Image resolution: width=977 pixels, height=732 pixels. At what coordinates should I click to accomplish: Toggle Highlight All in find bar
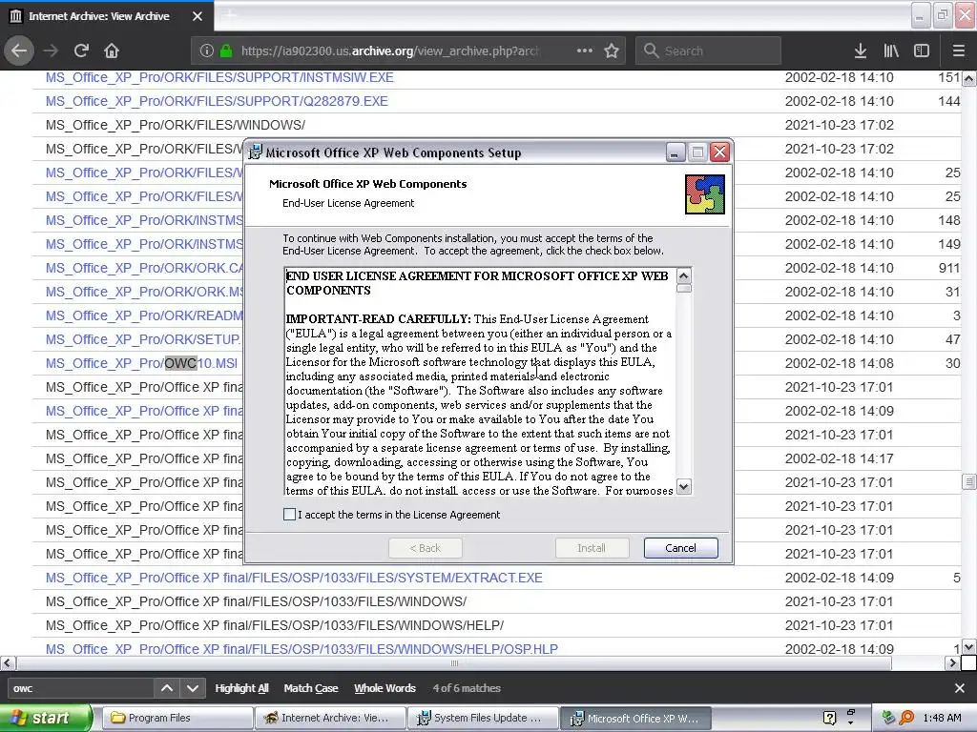241,688
